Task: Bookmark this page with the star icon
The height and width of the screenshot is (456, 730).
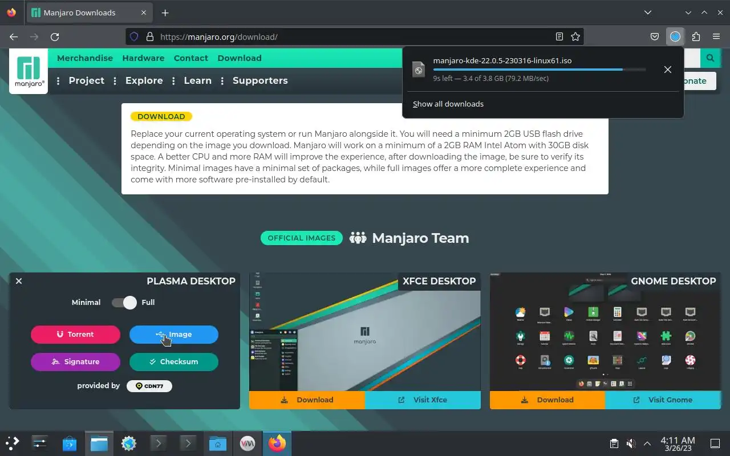Action: click(575, 36)
